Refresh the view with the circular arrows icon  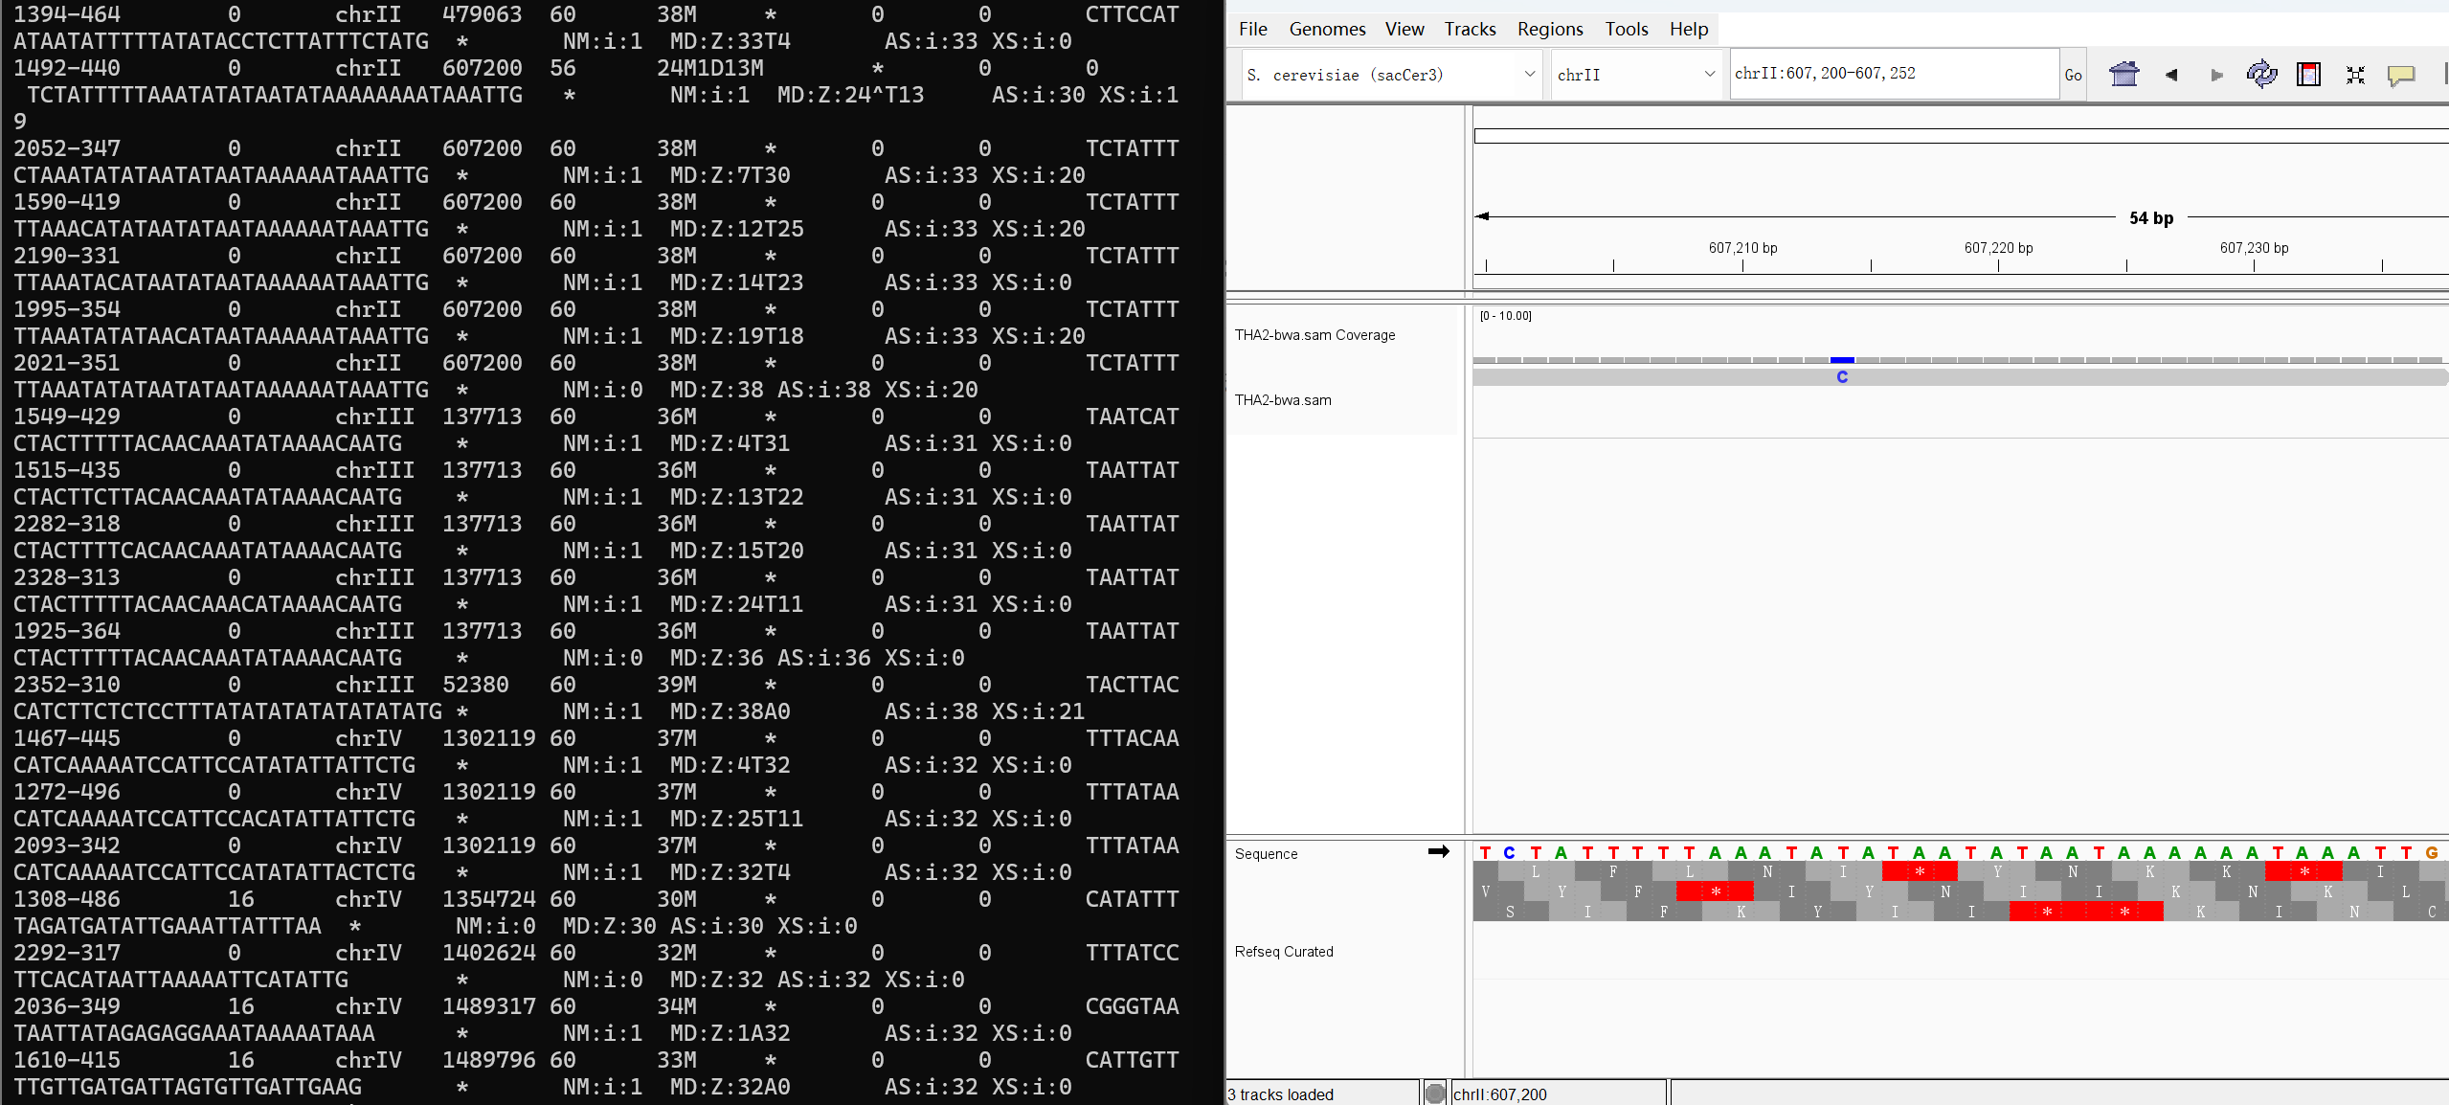point(2261,74)
